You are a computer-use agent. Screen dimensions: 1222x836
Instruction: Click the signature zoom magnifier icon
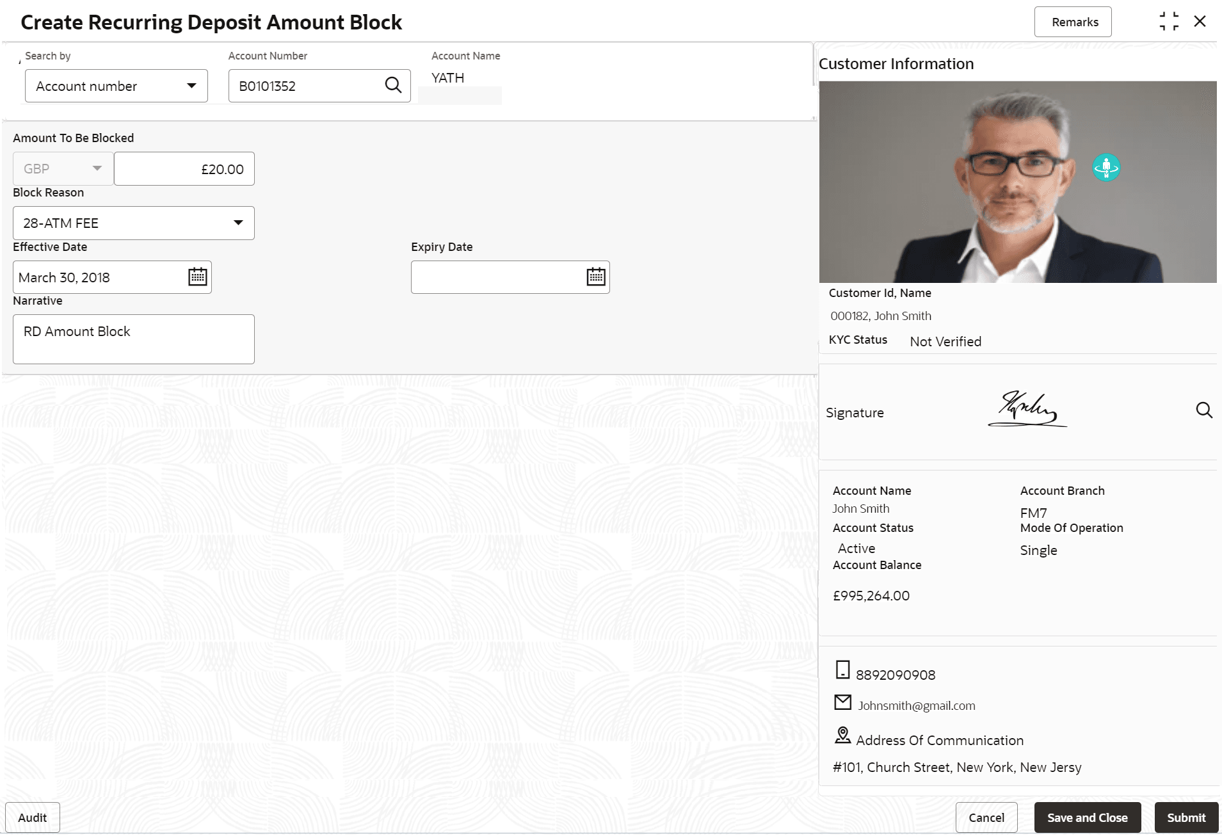click(1204, 410)
